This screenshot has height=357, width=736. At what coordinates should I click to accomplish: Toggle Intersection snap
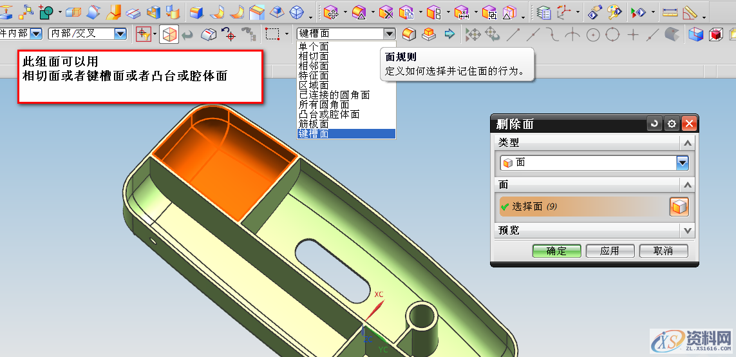pyautogui.click(x=572, y=34)
